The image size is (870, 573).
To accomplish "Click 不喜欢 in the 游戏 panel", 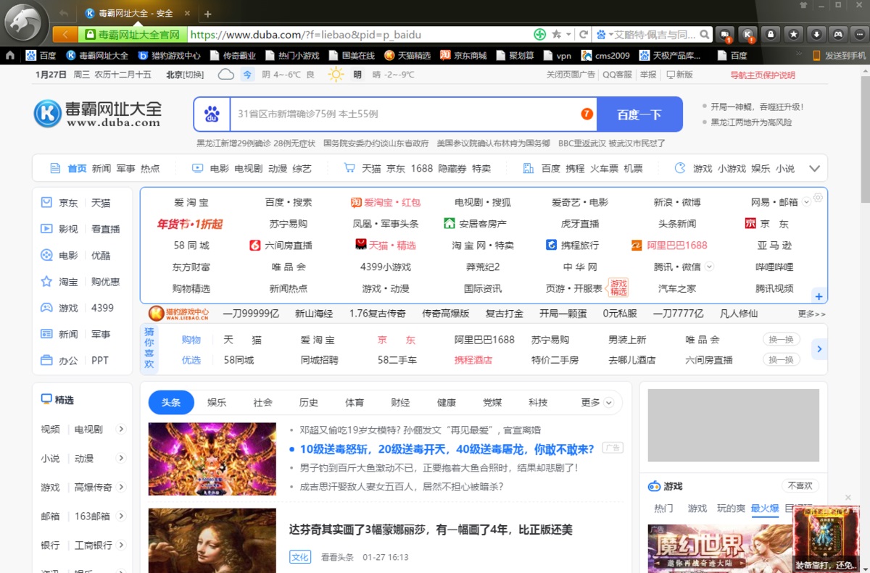I will tap(800, 485).
